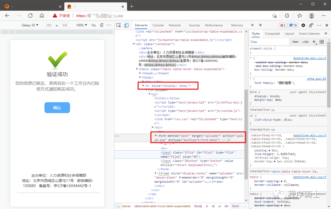Viewport: 331px width, 209px height.
Task: Toggle the computed styles sidebar pane icon
Action: [321, 42]
